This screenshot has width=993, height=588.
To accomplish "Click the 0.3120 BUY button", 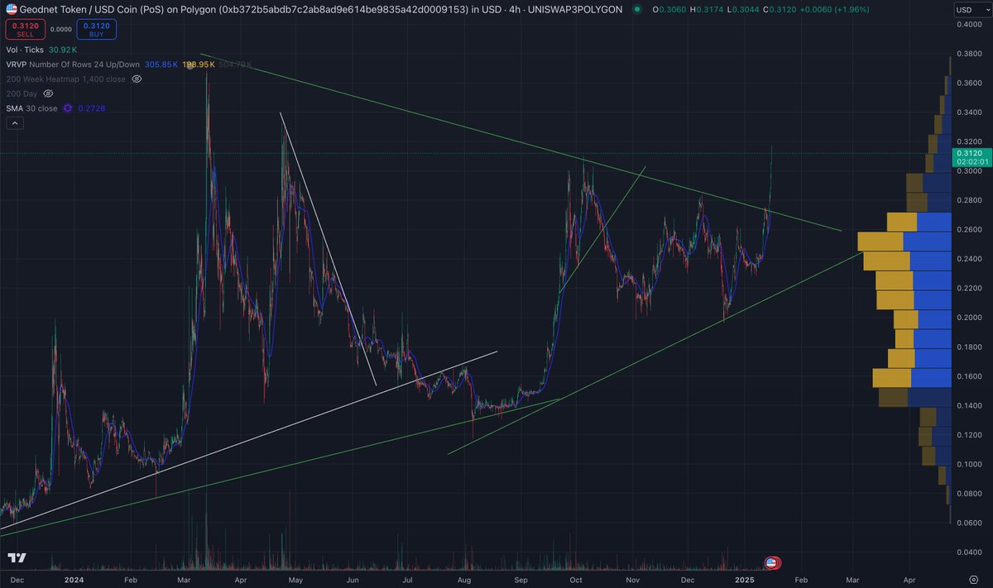I will coord(98,31).
